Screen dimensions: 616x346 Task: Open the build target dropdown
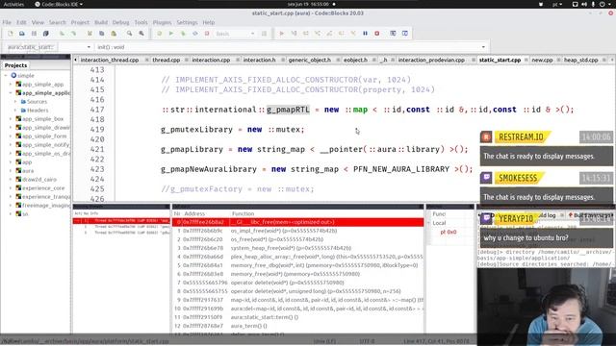click(252, 34)
